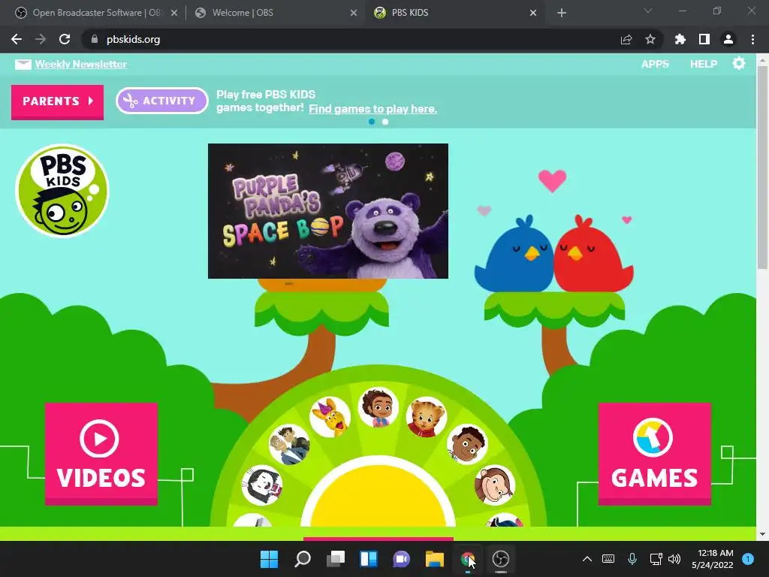Screen dimensions: 769x577
Task: Select the black-haired character wheel icon
Action: 262,485
